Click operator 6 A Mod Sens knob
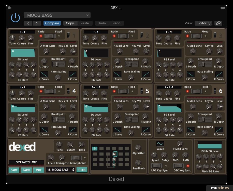This screenshot has height=191, width=233. pyautogui.click(x=193, y=107)
